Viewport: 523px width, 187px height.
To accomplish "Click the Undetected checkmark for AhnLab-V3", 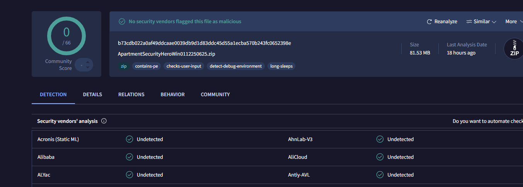I will point(380,139).
